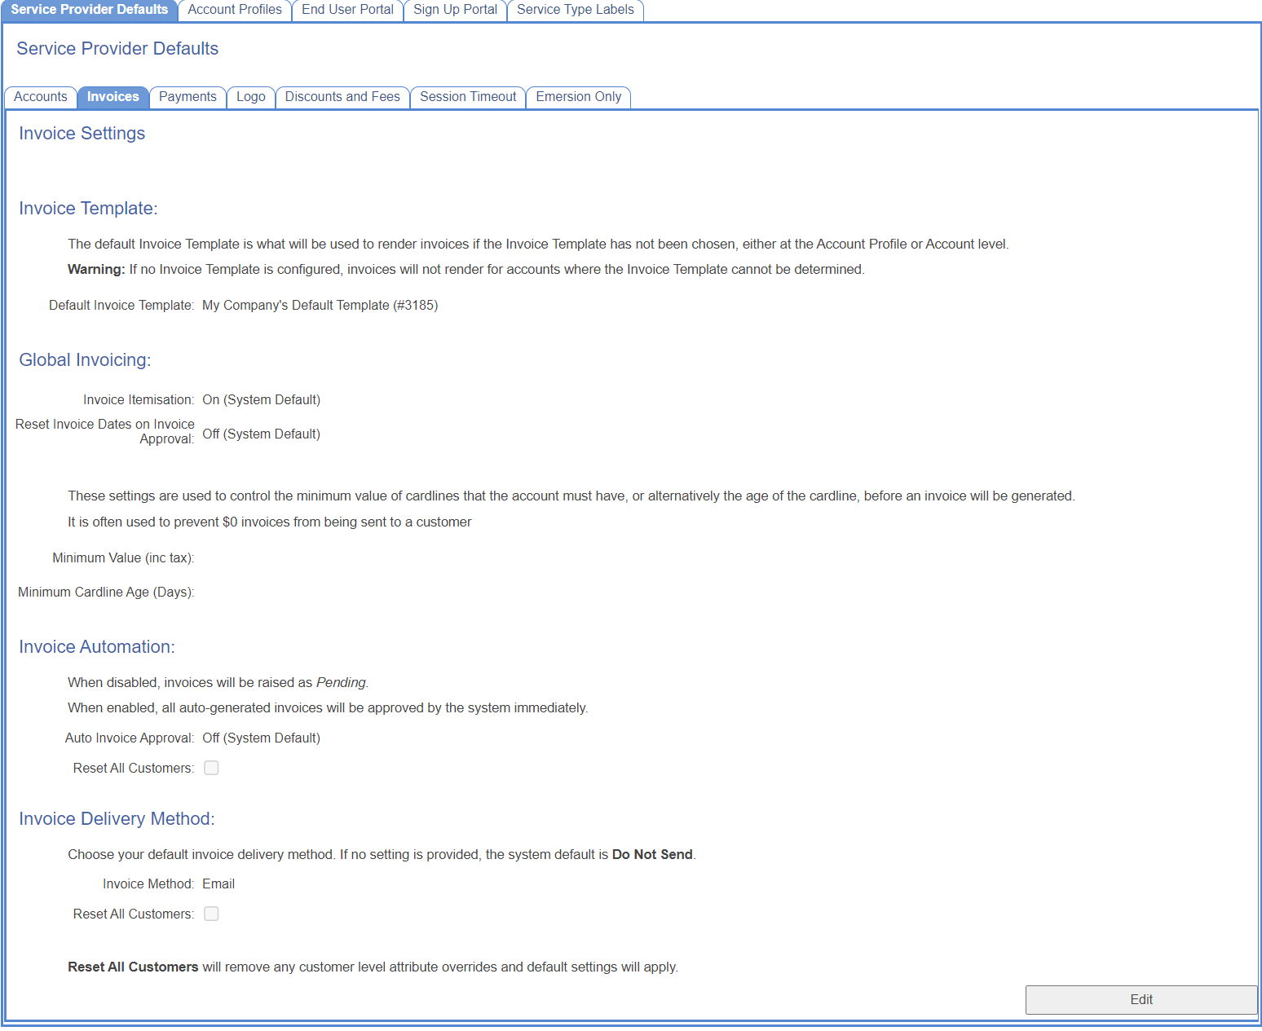Switch to the Payments sub-tab
The height and width of the screenshot is (1031, 1262).
pyautogui.click(x=188, y=97)
